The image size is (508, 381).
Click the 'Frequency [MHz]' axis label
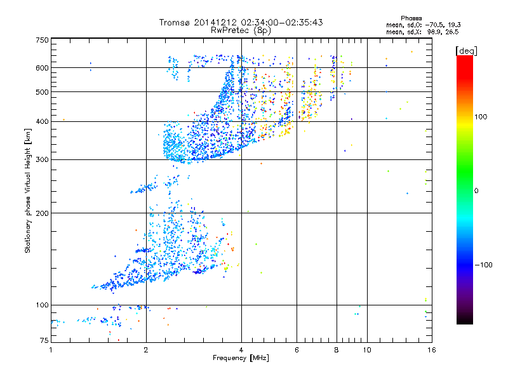(241, 358)
